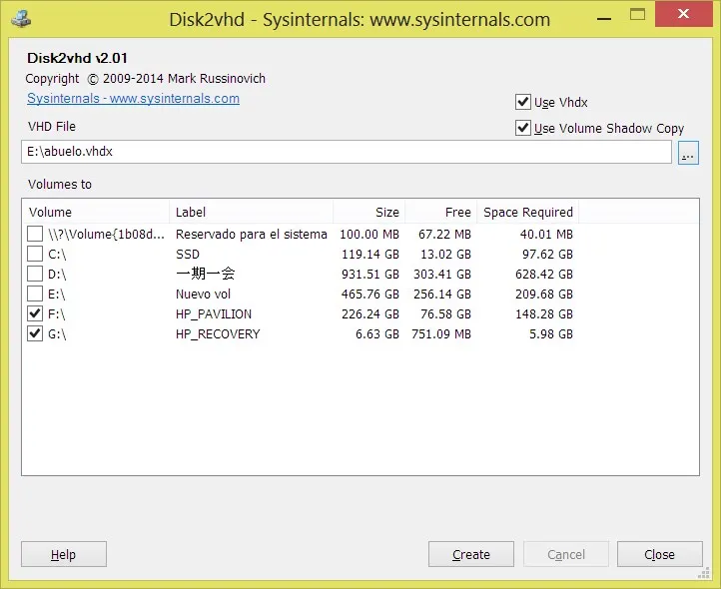Screen dimensions: 721x589
Task: Toggle the Use Vhdx checkbox
Action: (522, 102)
